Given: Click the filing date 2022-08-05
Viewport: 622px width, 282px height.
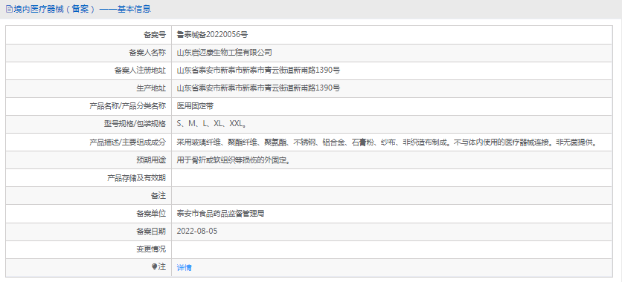Looking at the screenshot, I should coord(197,232).
